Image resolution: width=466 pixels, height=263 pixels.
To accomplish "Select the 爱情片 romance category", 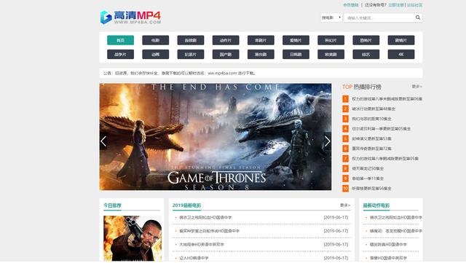I will pos(296,40).
